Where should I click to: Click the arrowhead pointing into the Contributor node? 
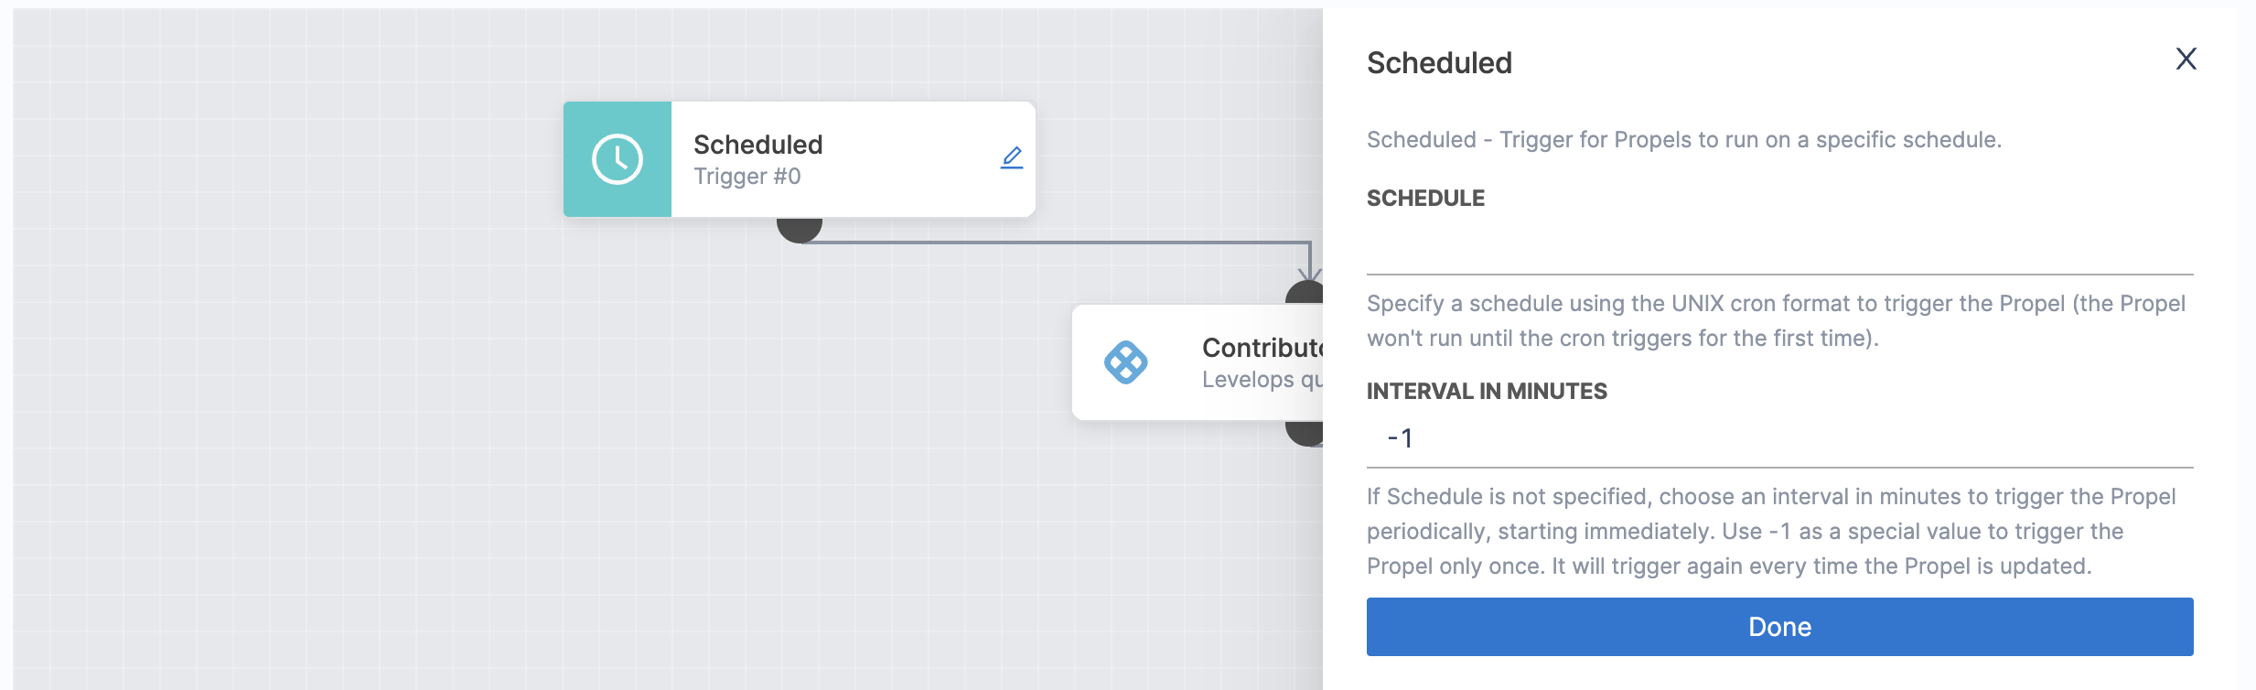pos(1310,274)
